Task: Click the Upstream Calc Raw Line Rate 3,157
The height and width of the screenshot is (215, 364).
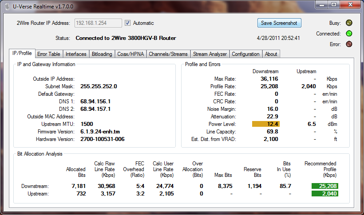Action: (x=108, y=194)
